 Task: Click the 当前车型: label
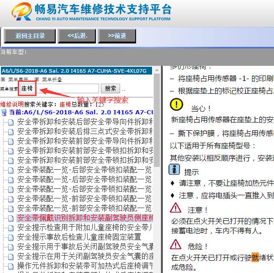(14, 52)
